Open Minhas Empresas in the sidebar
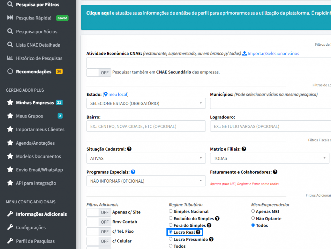This screenshot has height=249, width=331. (x=35, y=103)
